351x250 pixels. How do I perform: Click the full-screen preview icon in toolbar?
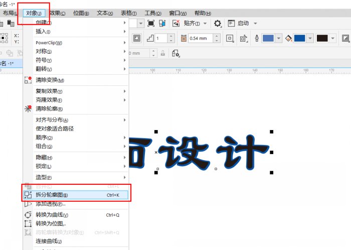point(150,23)
